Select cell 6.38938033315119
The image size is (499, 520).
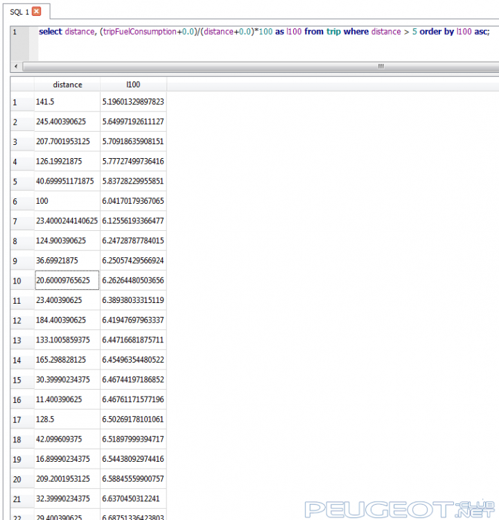tap(133, 300)
